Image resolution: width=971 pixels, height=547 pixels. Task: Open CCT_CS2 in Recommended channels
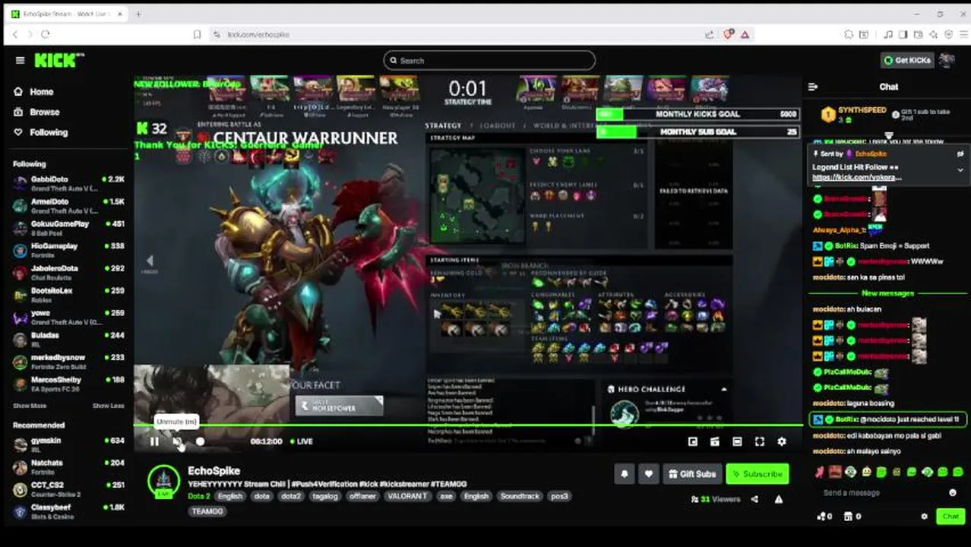(68, 489)
